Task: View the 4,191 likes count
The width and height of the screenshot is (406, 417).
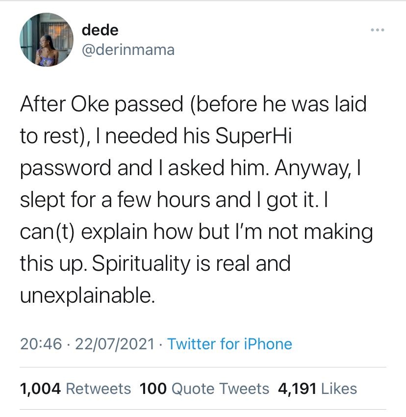Action: tap(297, 389)
